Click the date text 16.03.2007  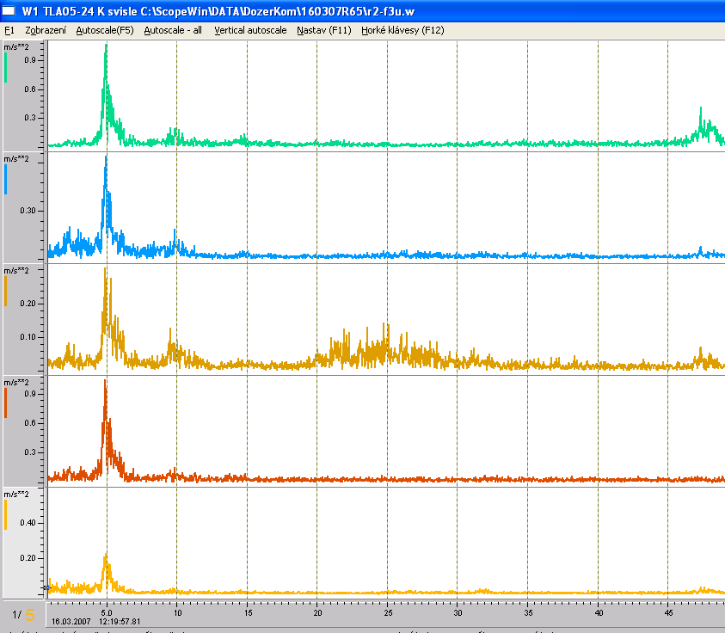[71, 622]
